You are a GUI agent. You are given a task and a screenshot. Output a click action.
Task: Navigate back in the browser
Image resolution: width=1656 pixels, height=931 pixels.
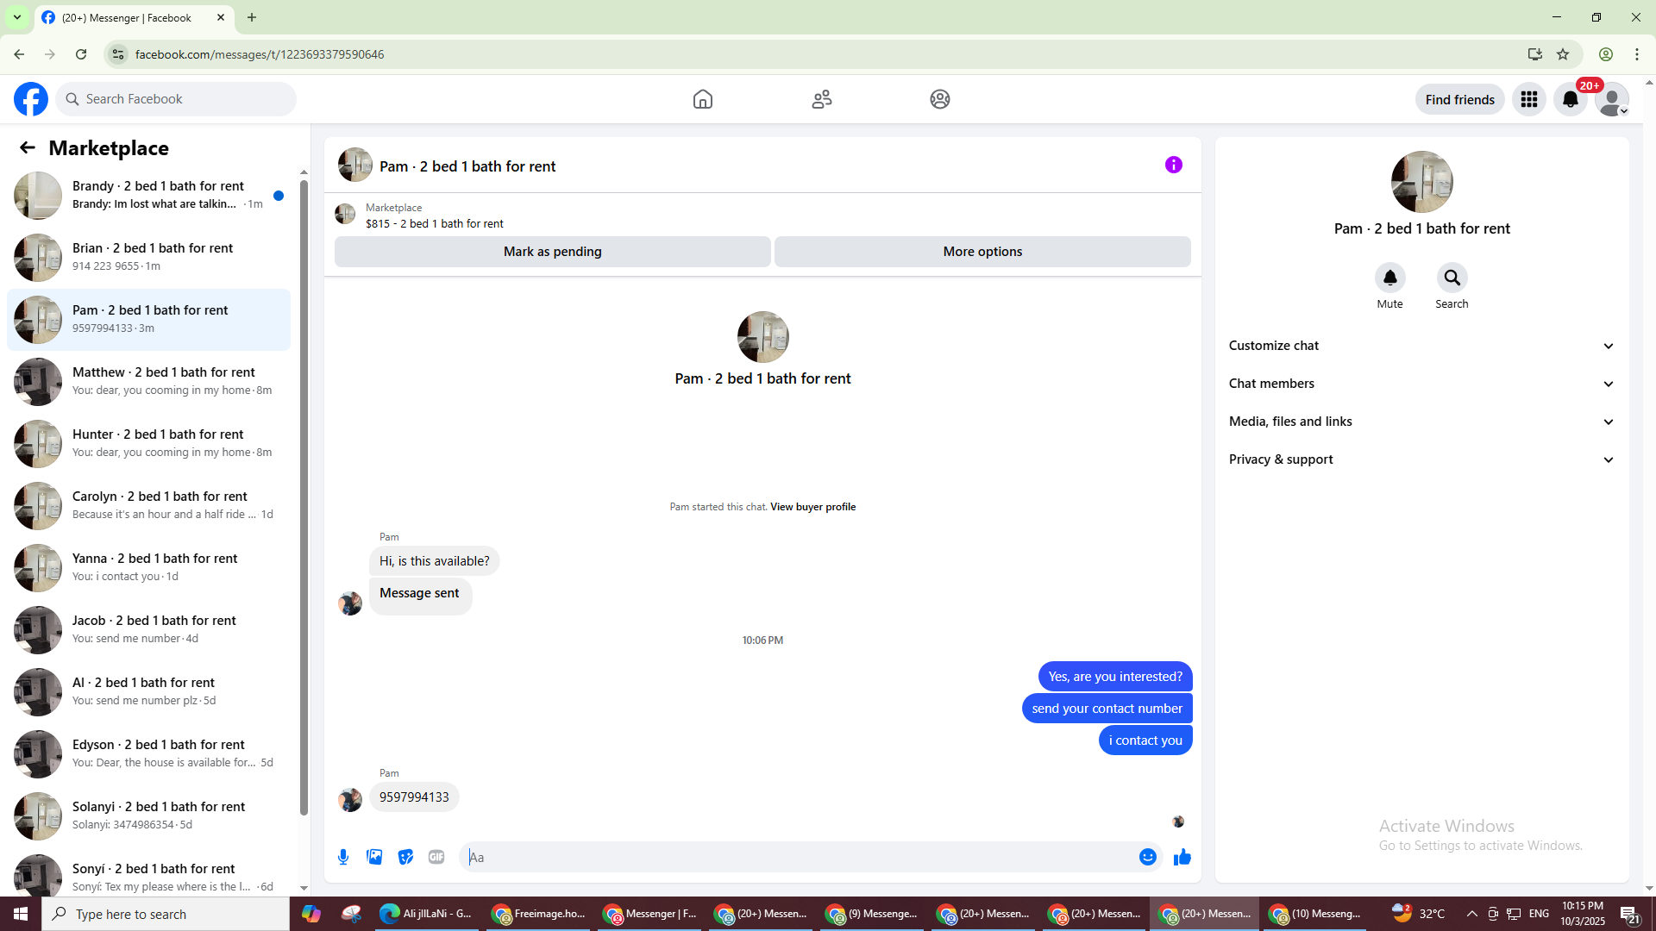[x=19, y=54]
